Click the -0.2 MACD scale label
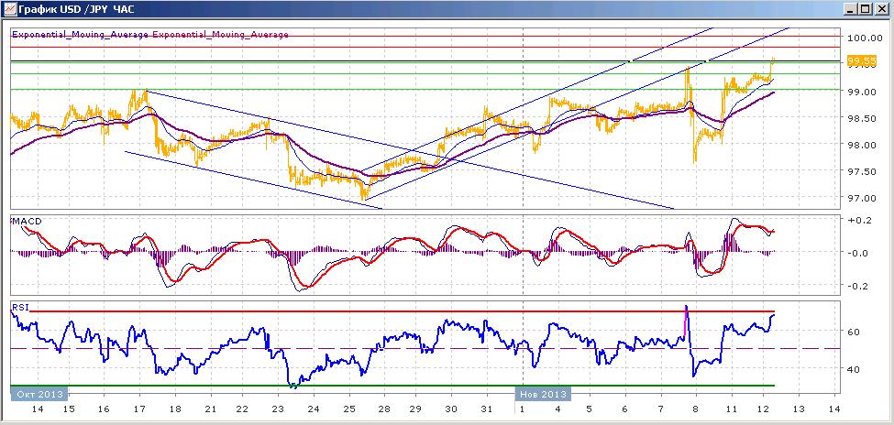 (x=856, y=286)
